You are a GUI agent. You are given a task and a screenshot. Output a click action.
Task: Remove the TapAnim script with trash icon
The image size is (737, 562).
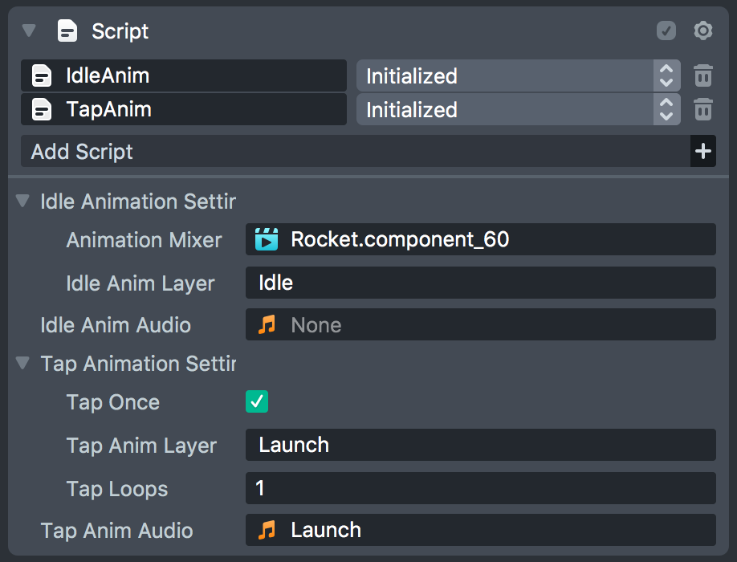703,109
